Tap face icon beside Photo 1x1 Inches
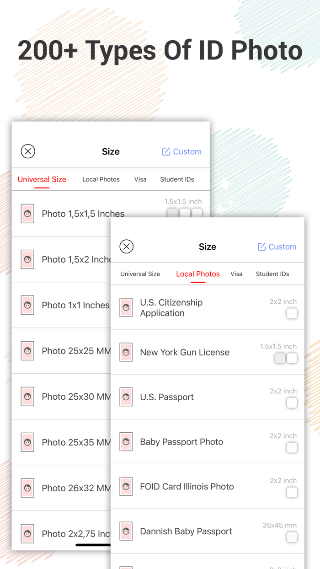Image resolution: width=320 pixels, height=569 pixels. pos(27,305)
